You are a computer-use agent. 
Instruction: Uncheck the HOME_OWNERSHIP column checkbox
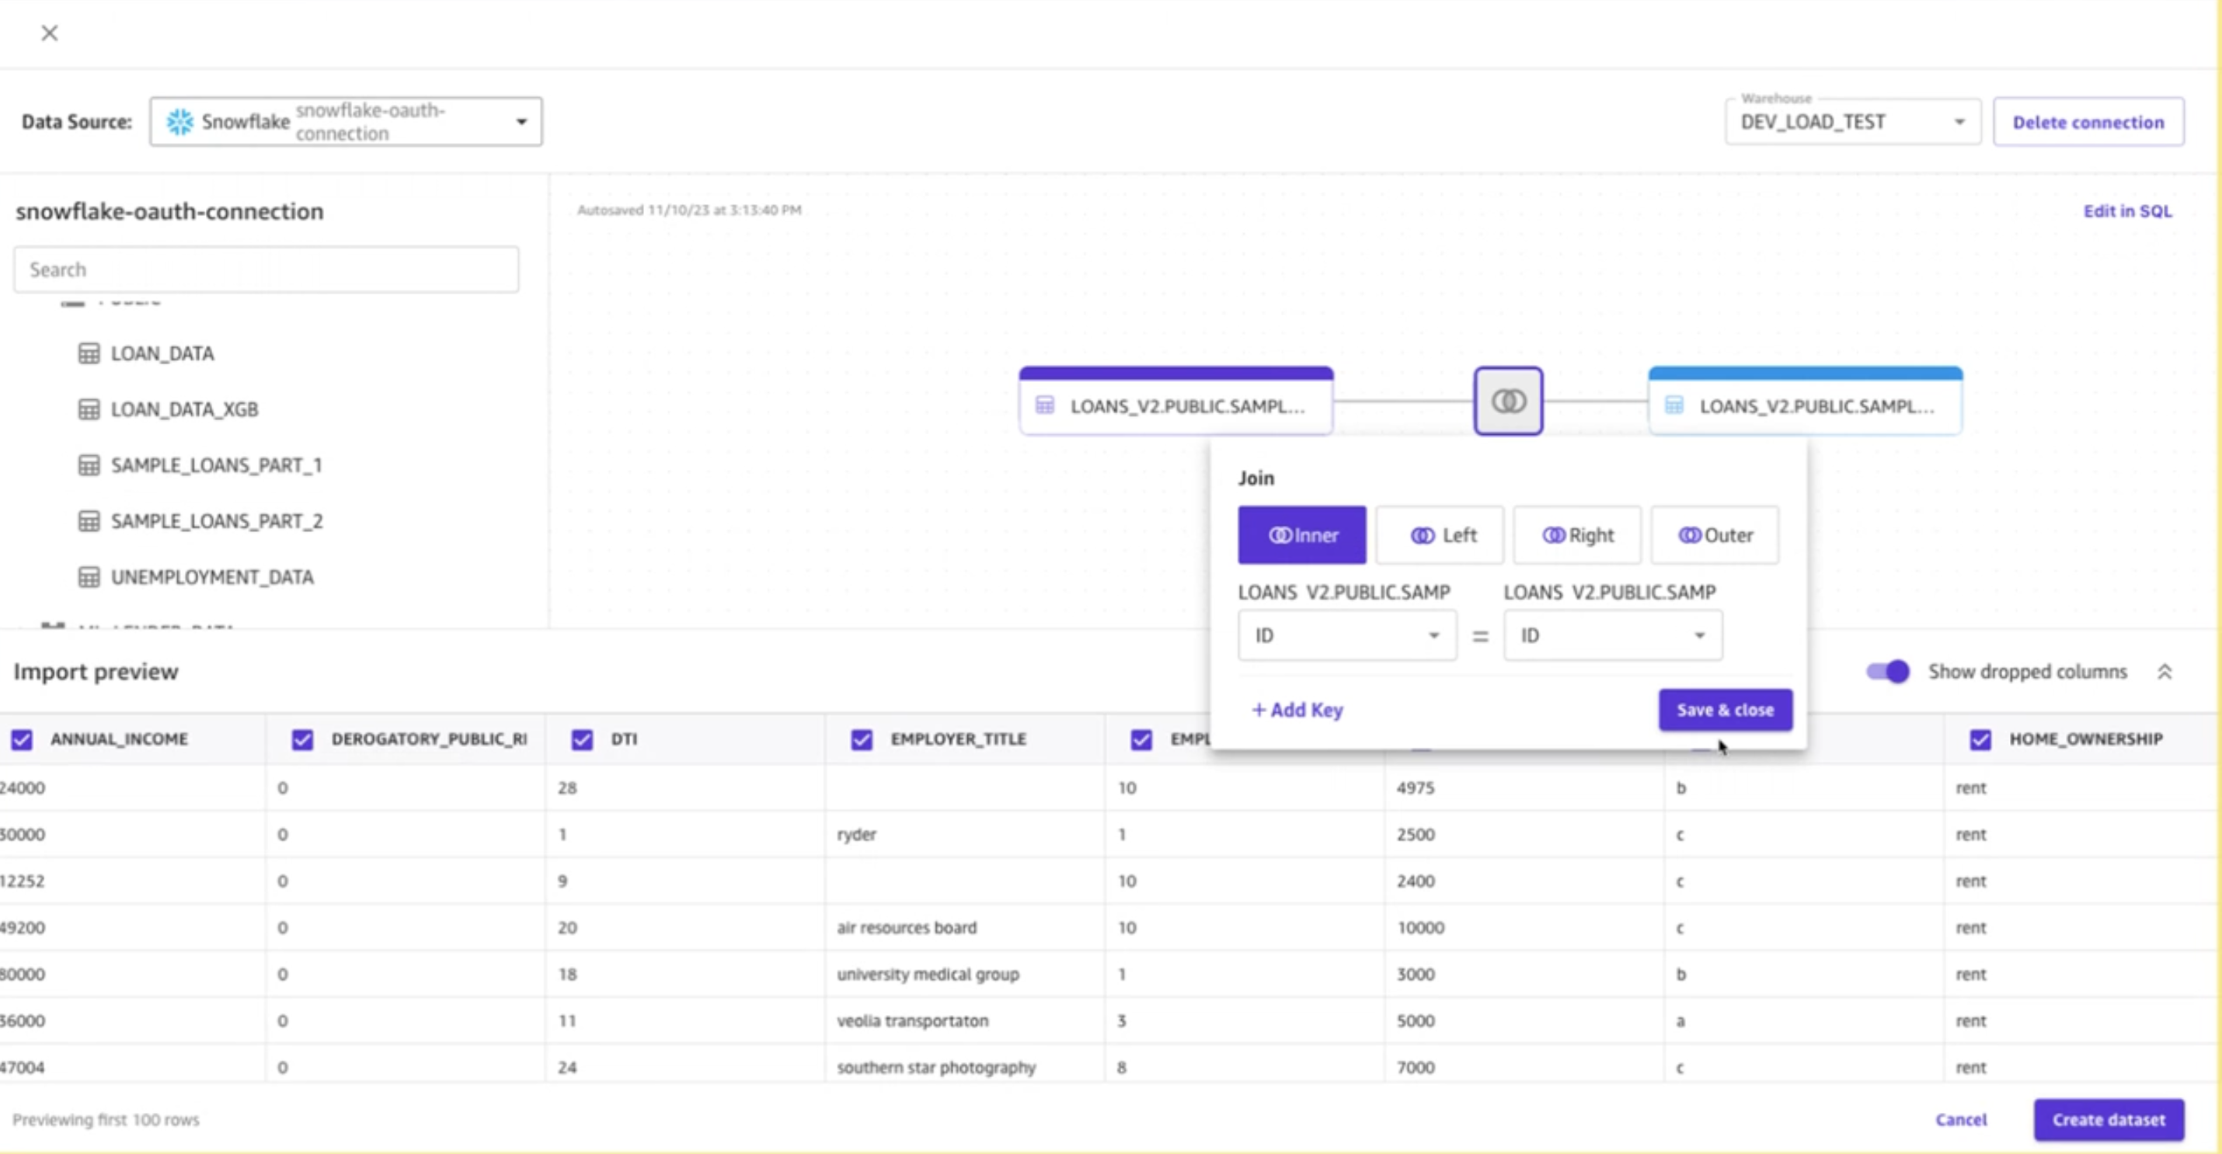[1980, 739]
